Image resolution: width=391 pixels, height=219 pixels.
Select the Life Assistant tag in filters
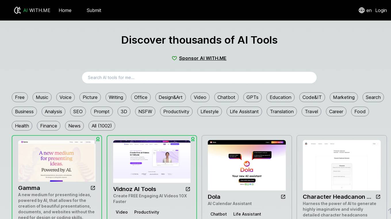(244, 112)
